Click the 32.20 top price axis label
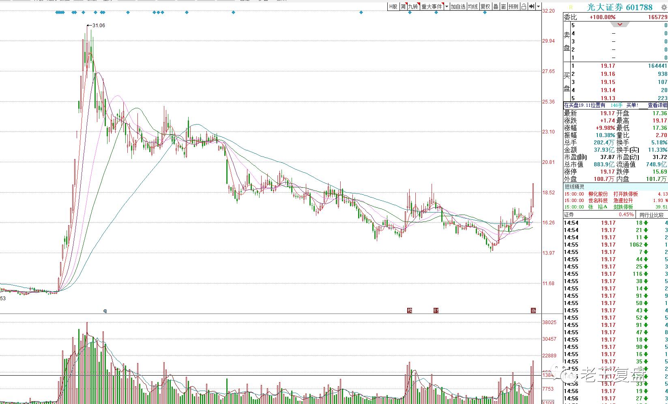Viewport: 668px width, 404px height. [548, 11]
